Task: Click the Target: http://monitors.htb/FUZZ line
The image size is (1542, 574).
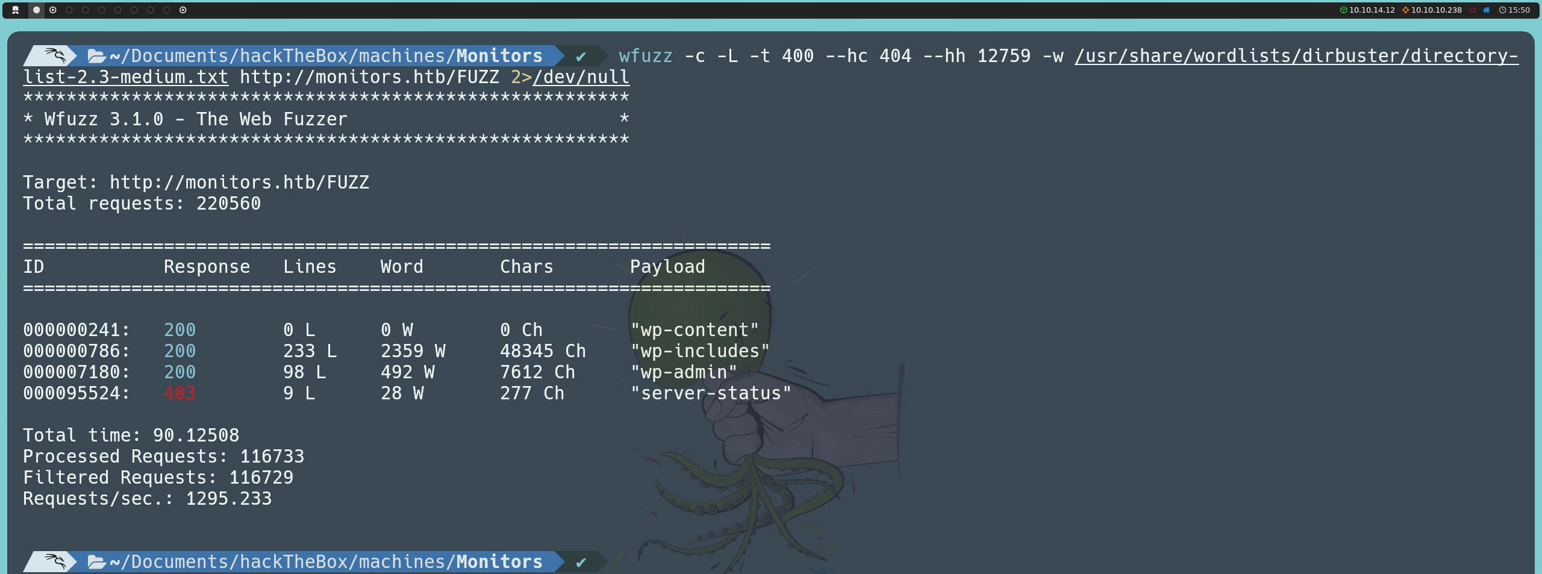Action: tap(196, 182)
